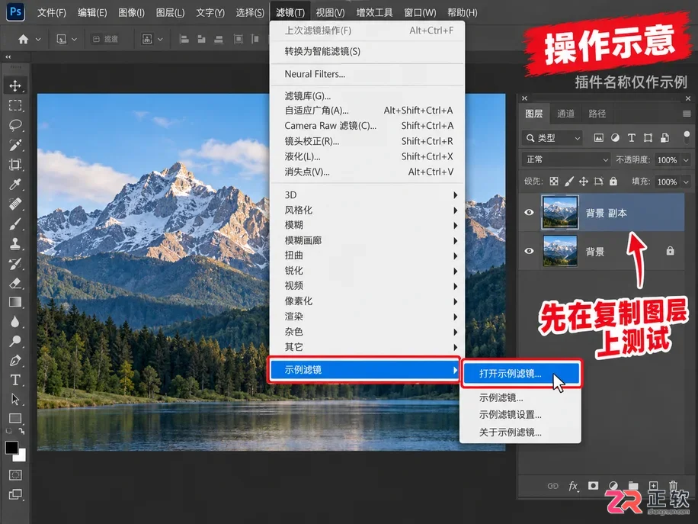
Task: Select the Rectangular Marquee tool
Action: (15, 105)
